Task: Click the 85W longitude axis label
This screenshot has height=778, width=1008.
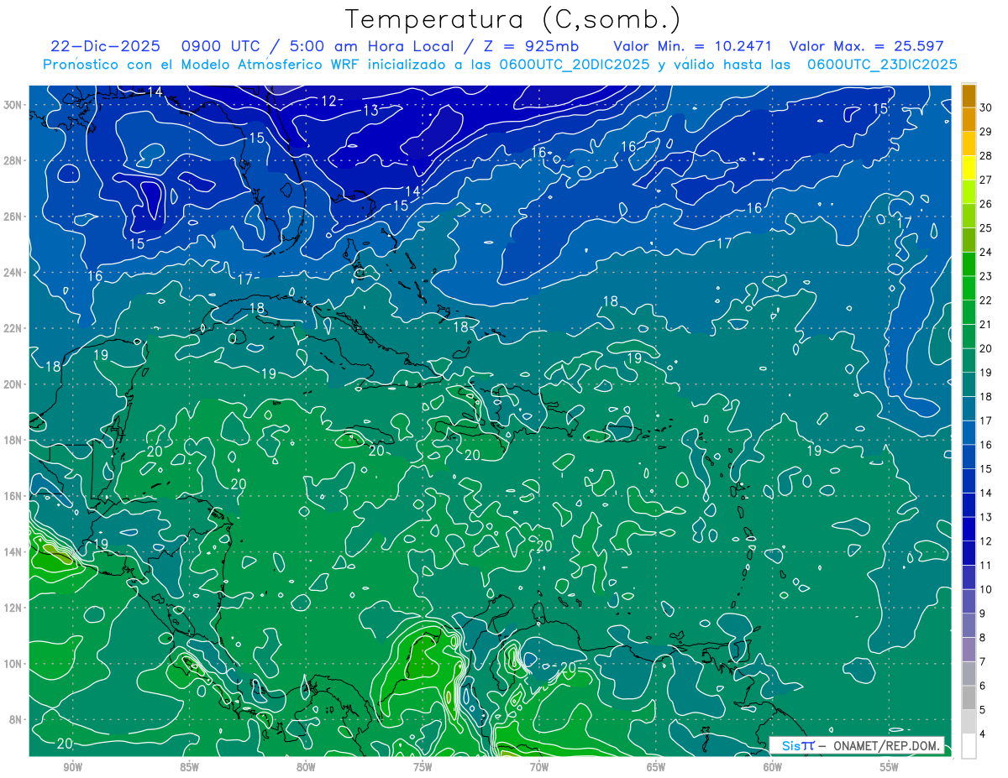Action: (x=189, y=767)
